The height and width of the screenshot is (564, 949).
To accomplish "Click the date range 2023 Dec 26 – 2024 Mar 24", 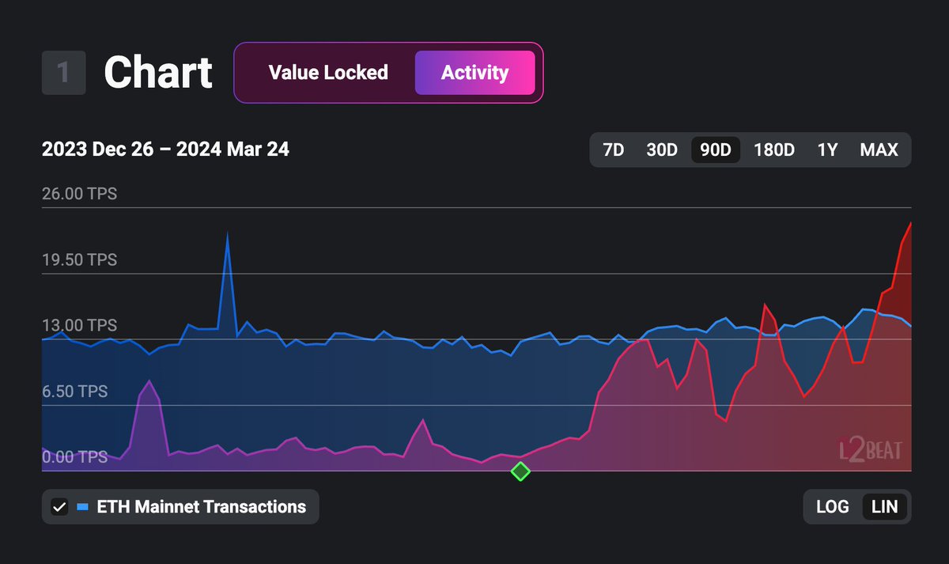I will click(x=165, y=150).
